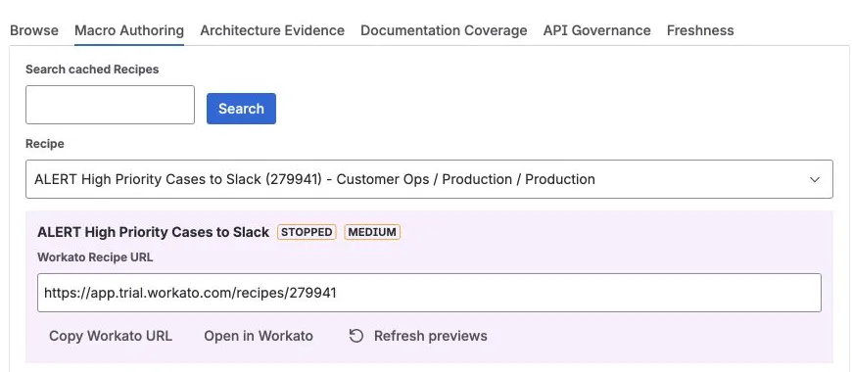Open the API Governance tab
852x372 pixels.
click(597, 30)
